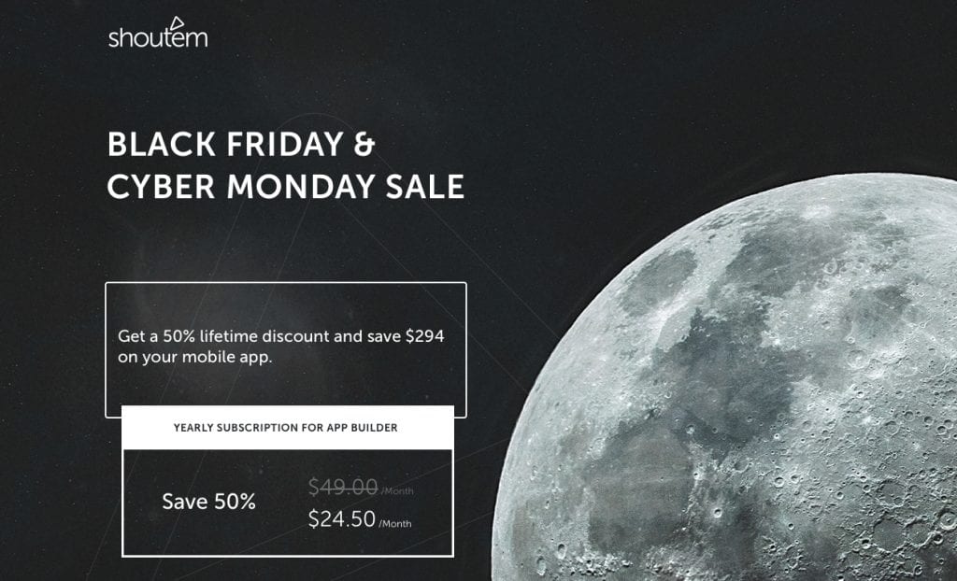
Task: Click the "CYBER MONDAY SALE" headline text
Action: tap(286, 187)
